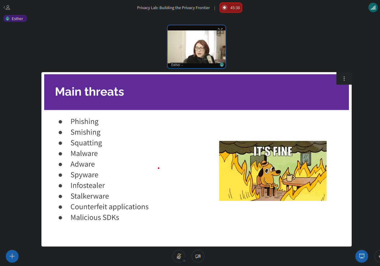Click the Esther talking indicator pill

(x=15, y=19)
